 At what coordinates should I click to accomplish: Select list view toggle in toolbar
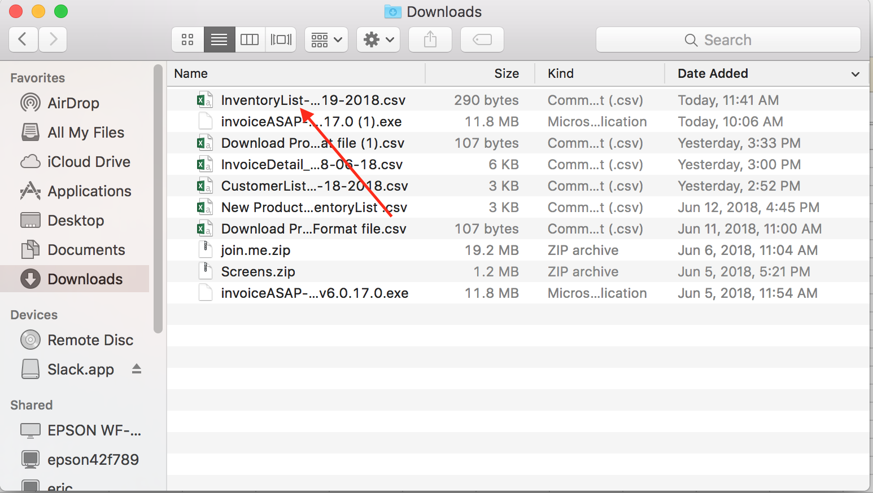click(x=219, y=39)
